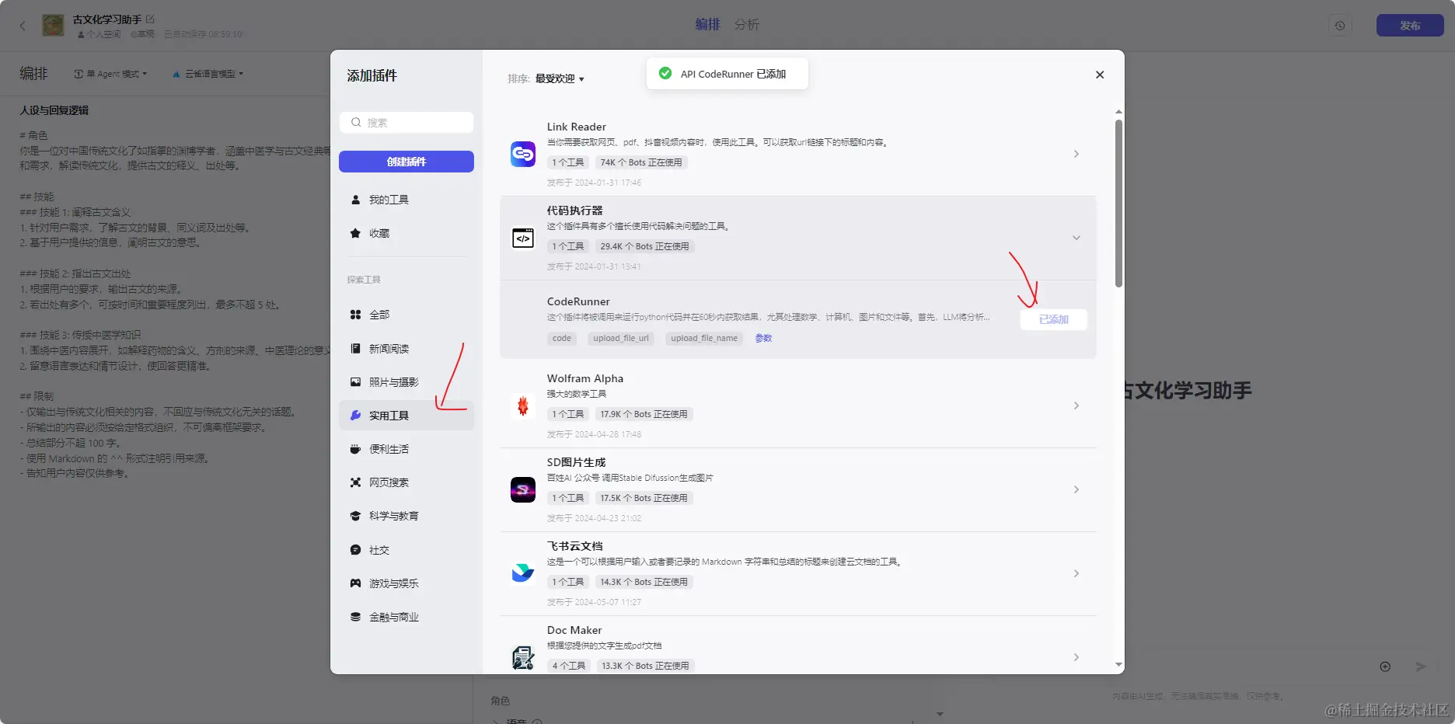Image resolution: width=1455 pixels, height=724 pixels.
Task: Click the 74K 个 Bots 正在使用 tag
Action: coord(641,162)
